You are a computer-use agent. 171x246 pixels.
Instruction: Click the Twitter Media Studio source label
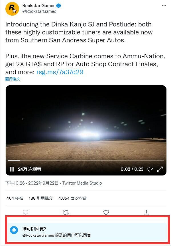[x=82, y=183]
